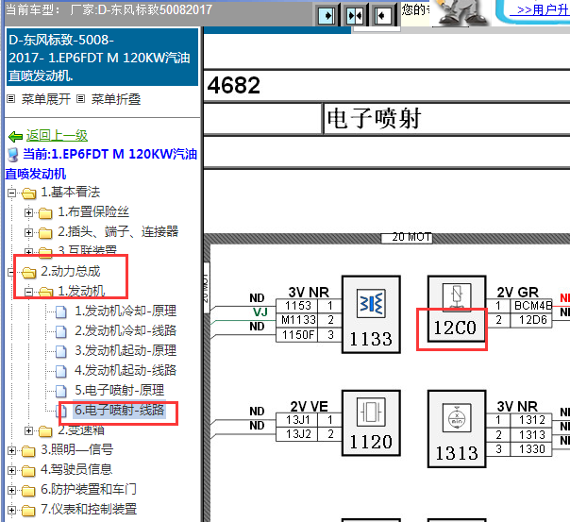Viewport: 570px width, 522px height.
Task: Click the 2V GR connector label
Action: (517, 293)
